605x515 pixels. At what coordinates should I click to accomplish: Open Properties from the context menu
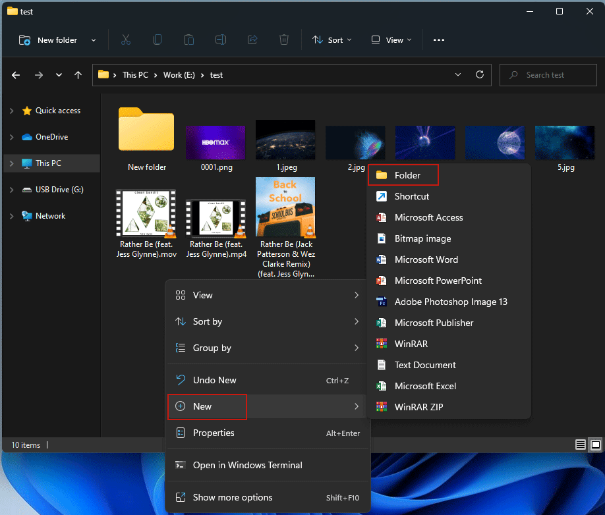[267, 433]
